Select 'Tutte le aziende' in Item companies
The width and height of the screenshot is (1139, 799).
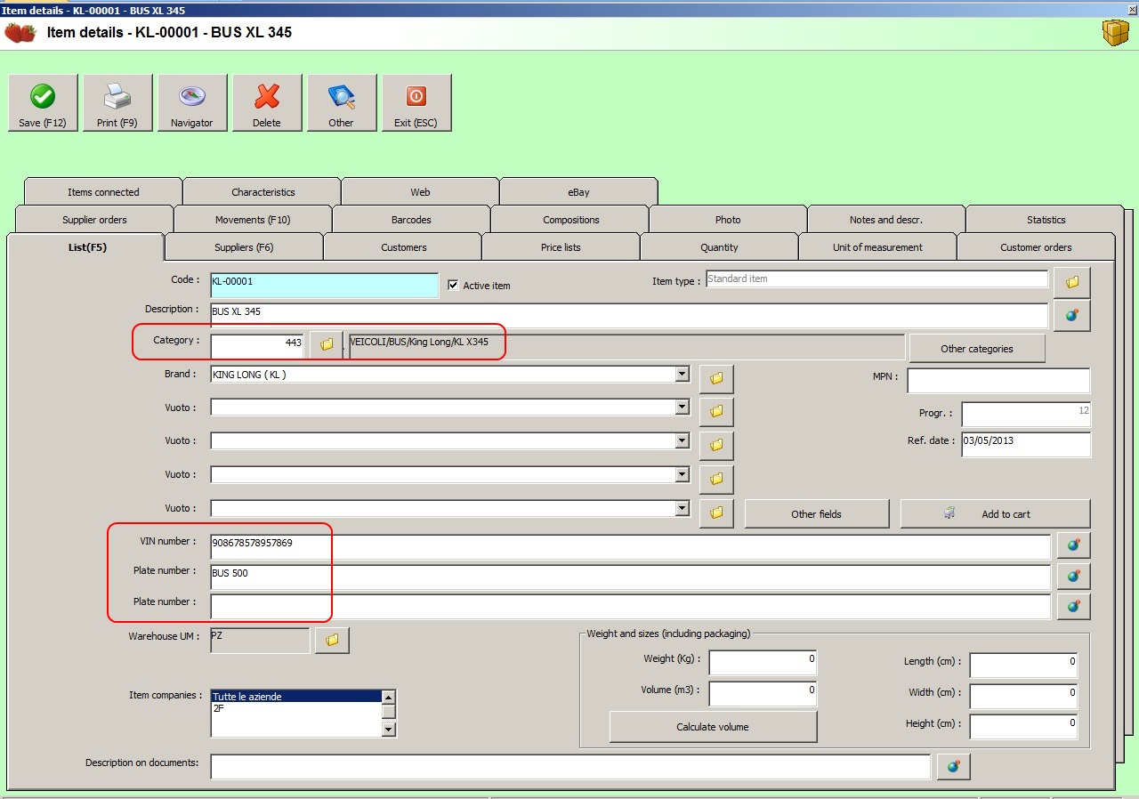coord(296,697)
